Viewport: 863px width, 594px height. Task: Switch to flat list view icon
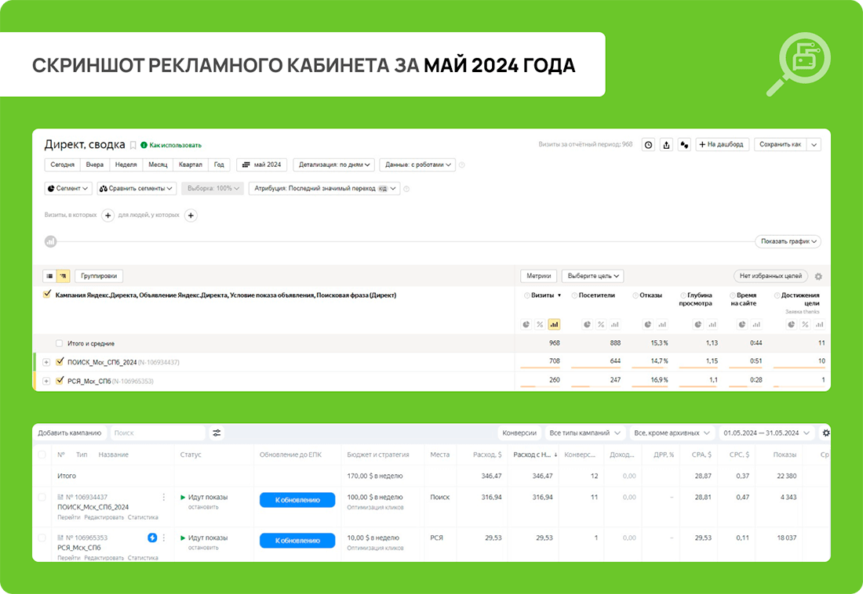pyautogui.click(x=49, y=276)
